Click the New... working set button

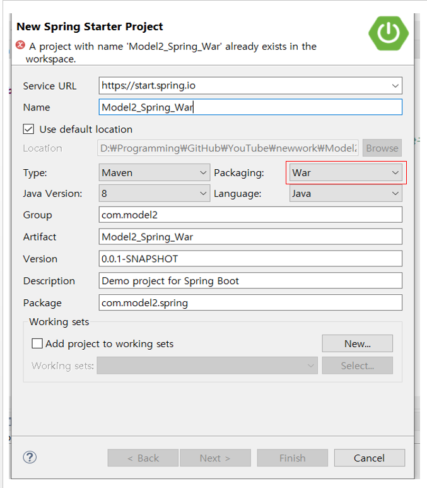(x=358, y=343)
